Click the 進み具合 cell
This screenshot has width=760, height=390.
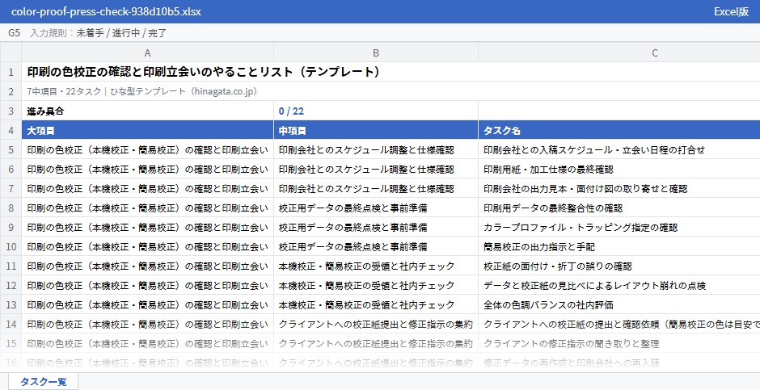tap(147, 111)
